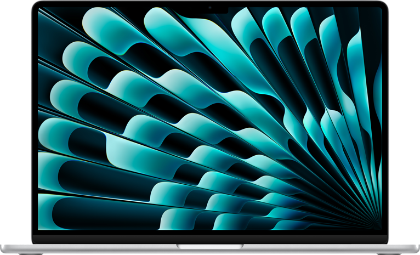The height and width of the screenshot is (255, 420).
Task: Click the lid opening groove on laptop base
Action: 210,246
